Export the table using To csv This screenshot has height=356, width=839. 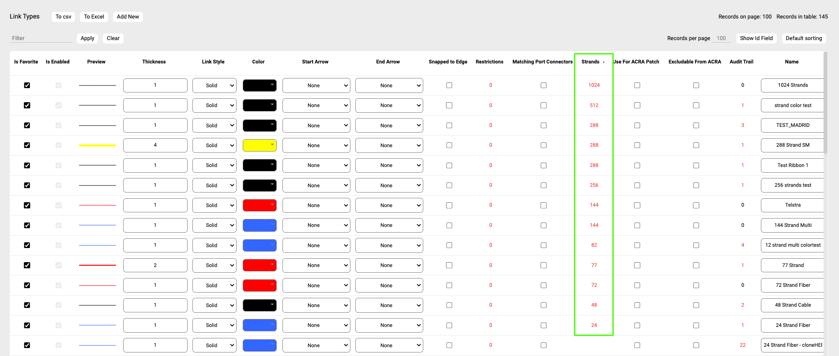[63, 17]
